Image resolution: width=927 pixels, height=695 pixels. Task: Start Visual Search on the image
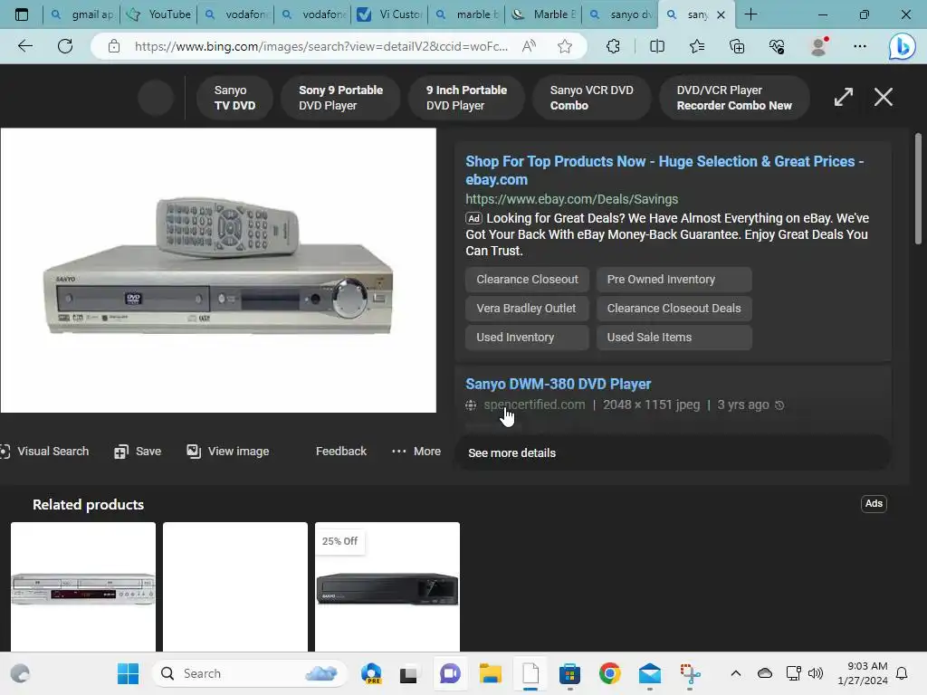point(45,452)
